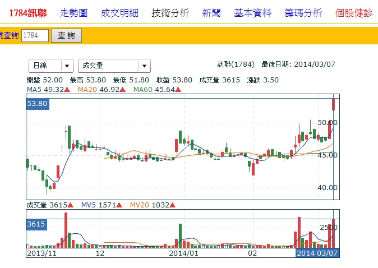Screen dimensions: 378x268
Task: Open the 成交明細 tab
Action: pyautogui.click(x=119, y=13)
